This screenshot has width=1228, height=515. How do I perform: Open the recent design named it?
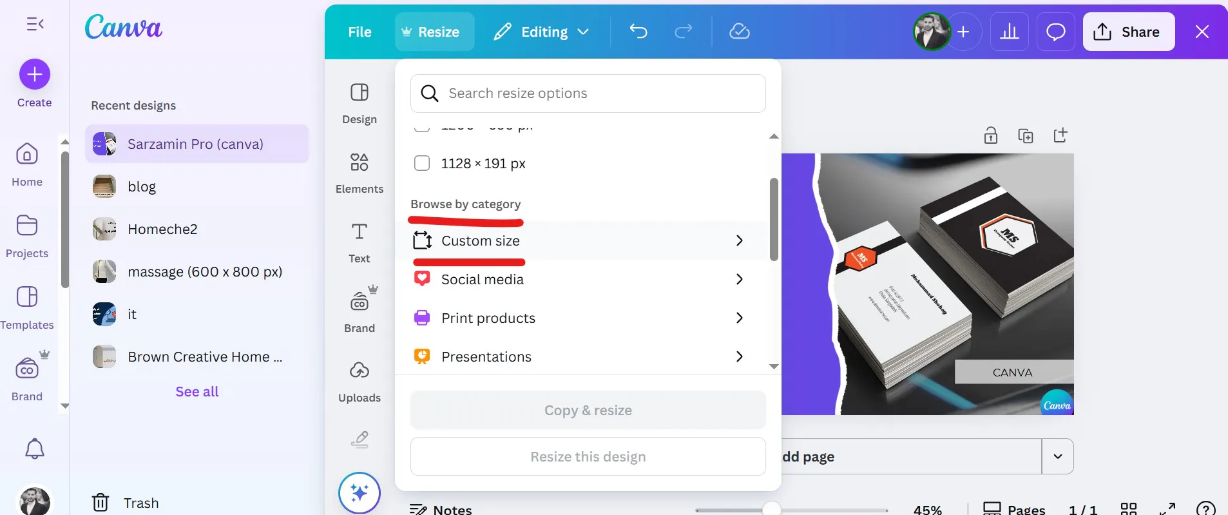(x=197, y=315)
